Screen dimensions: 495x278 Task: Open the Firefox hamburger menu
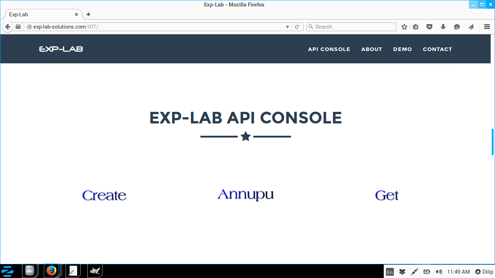click(x=487, y=26)
